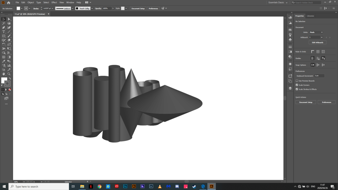Show the grid in Ruler & Grids
The height and width of the screenshot is (190, 338).
click(x=318, y=51)
